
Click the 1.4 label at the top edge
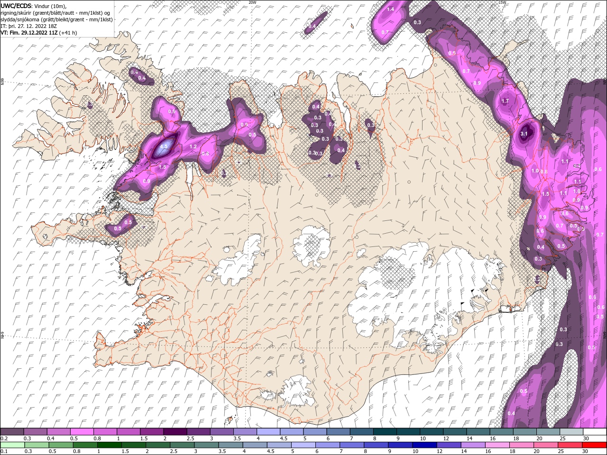click(x=391, y=9)
